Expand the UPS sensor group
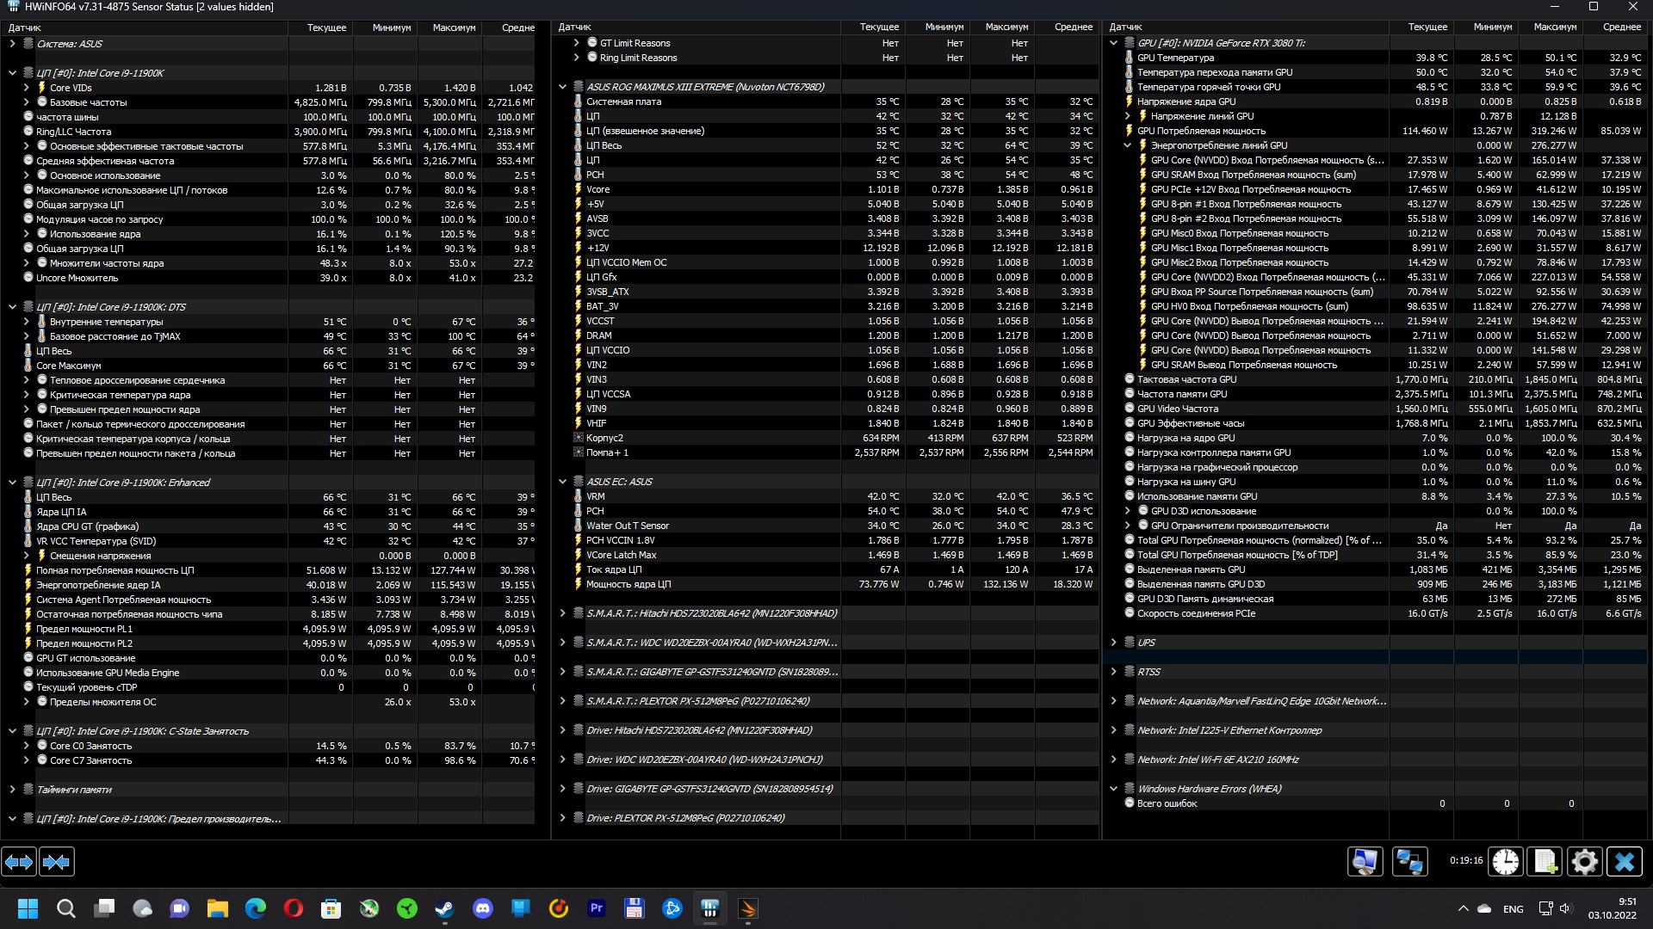Screen dimensions: 1653x929 coord(1113,643)
